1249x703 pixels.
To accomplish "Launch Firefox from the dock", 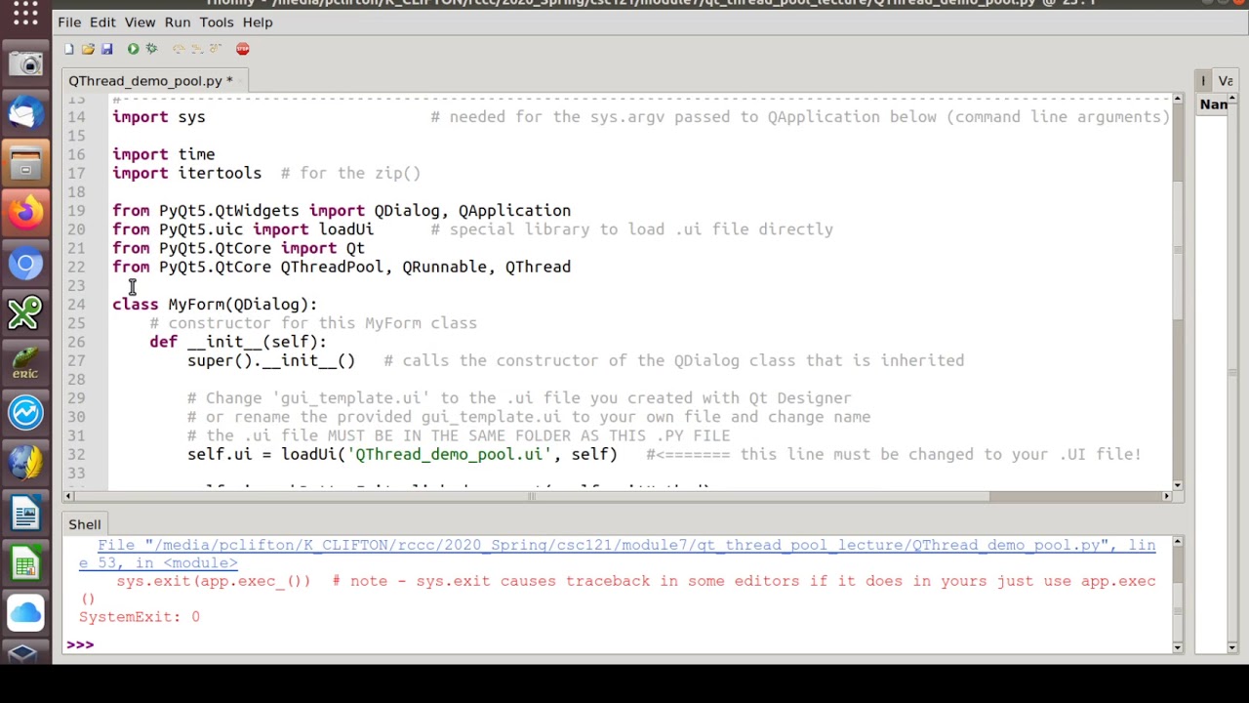I will coord(26,213).
